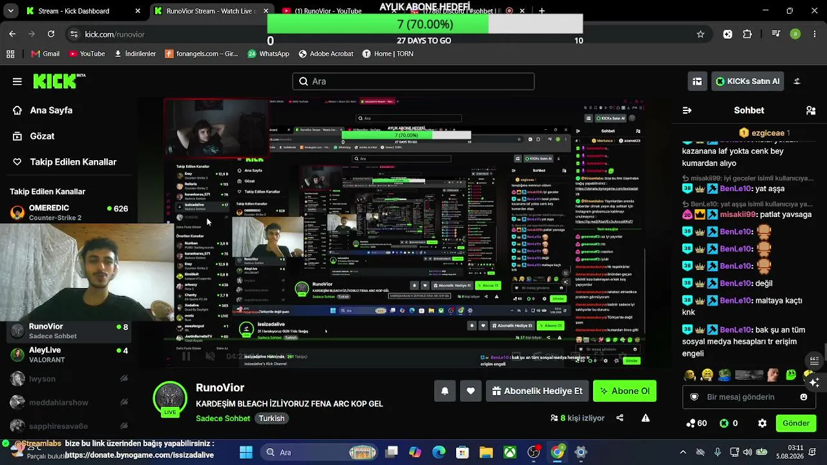Click the Abonelik Hediye Et button
Viewport: 827px width, 465px height.
point(538,391)
